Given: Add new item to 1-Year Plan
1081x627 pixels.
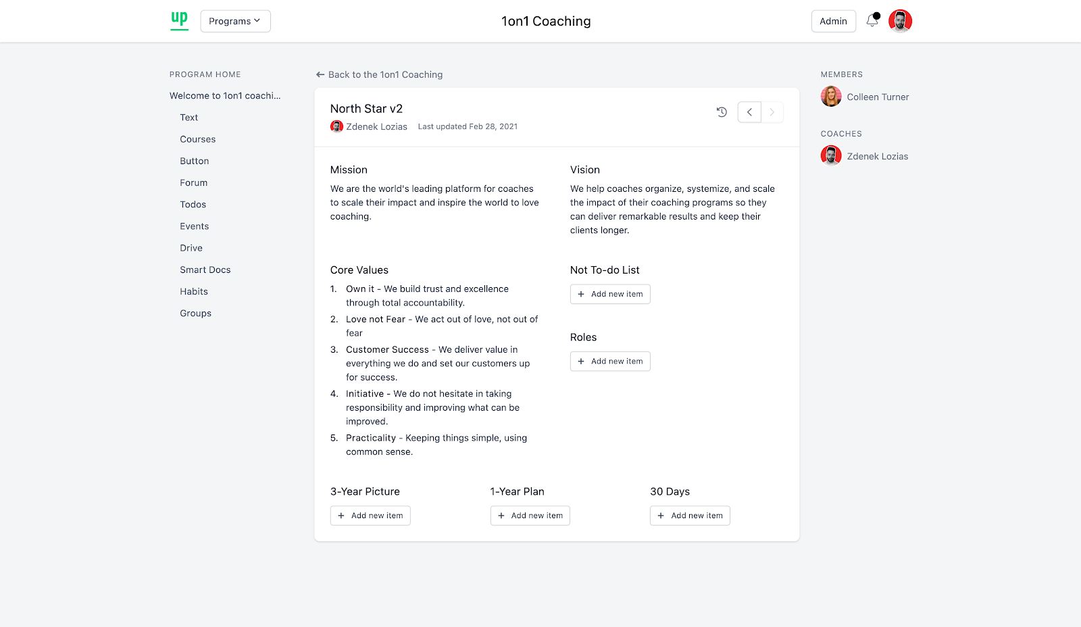Looking at the screenshot, I should click(530, 516).
